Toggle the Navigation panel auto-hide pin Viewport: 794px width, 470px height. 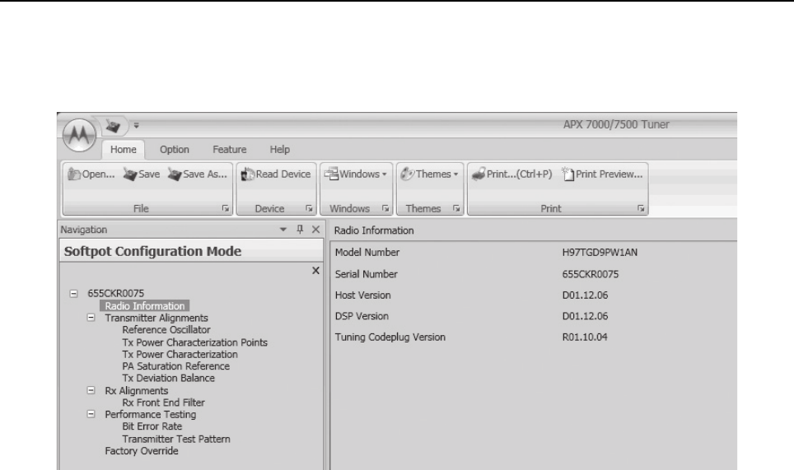coord(300,229)
